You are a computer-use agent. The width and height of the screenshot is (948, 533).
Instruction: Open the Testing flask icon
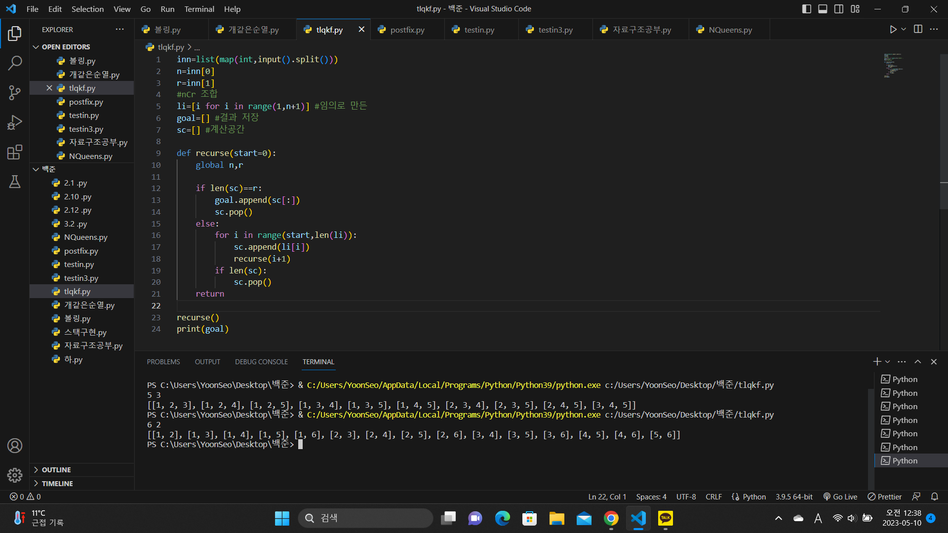(x=15, y=182)
